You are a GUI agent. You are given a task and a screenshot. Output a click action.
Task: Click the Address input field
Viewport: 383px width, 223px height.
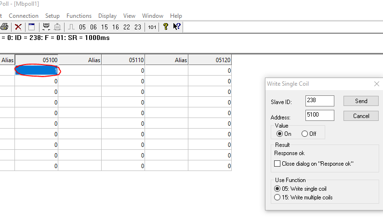click(320, 115)
